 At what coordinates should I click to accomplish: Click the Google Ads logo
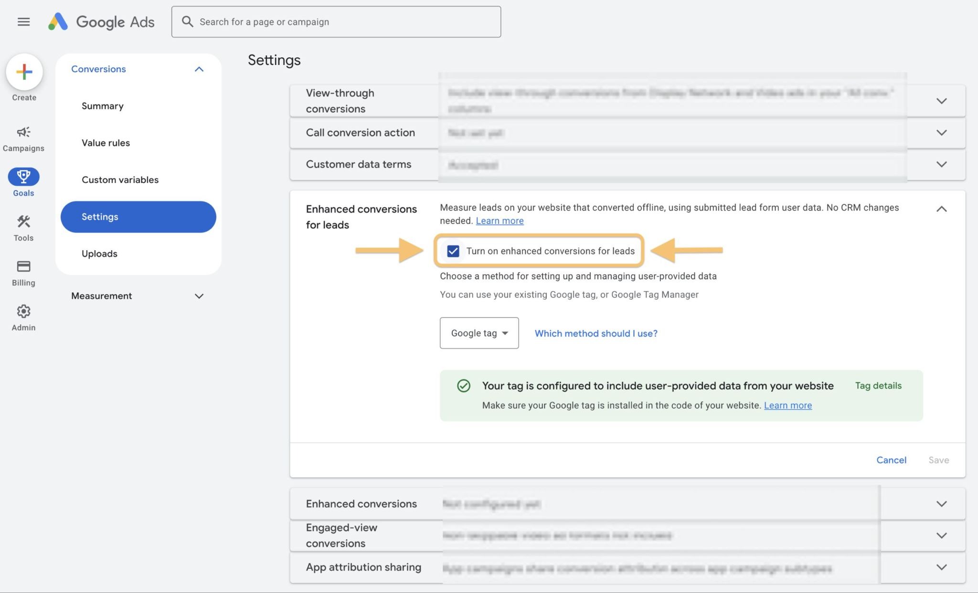[101, 22]
